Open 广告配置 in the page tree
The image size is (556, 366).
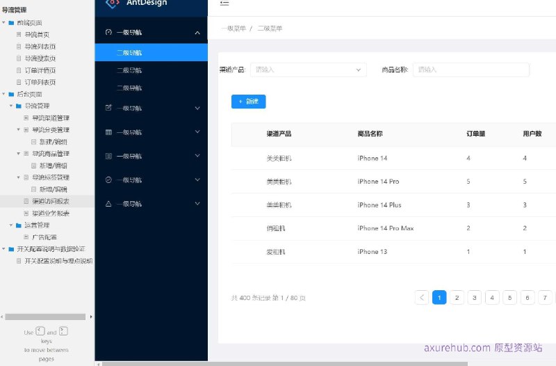[x=44, y=237]
